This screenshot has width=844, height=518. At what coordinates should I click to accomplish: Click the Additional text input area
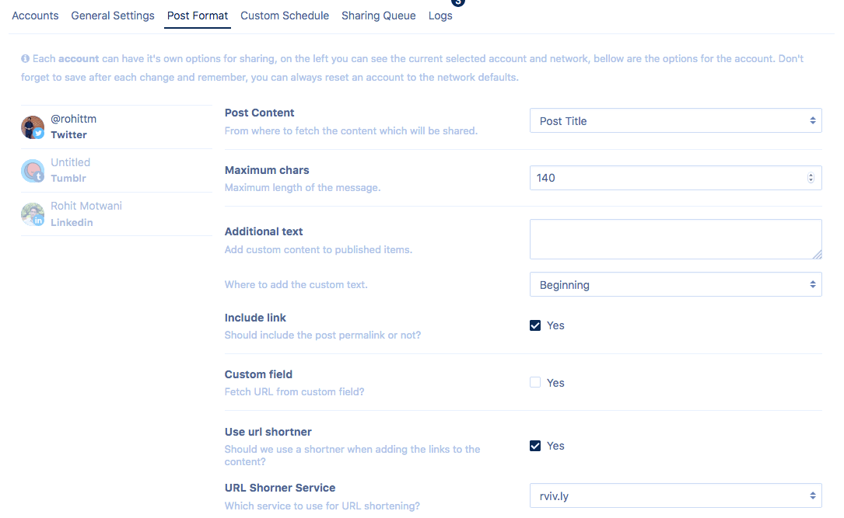[x=675, y=239]
